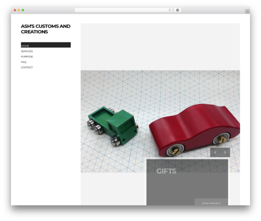Advance to next slide with right arrow
Viewport: 261px width, 221px height.
(x=225, y=153)
